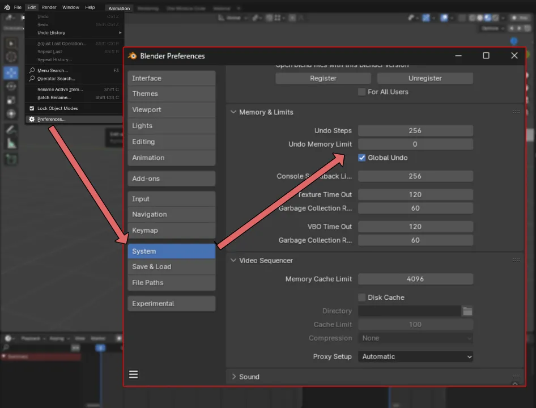This screenshot has width=536, height=408.
Task: Open the Help menu
Action: [90, 7]
